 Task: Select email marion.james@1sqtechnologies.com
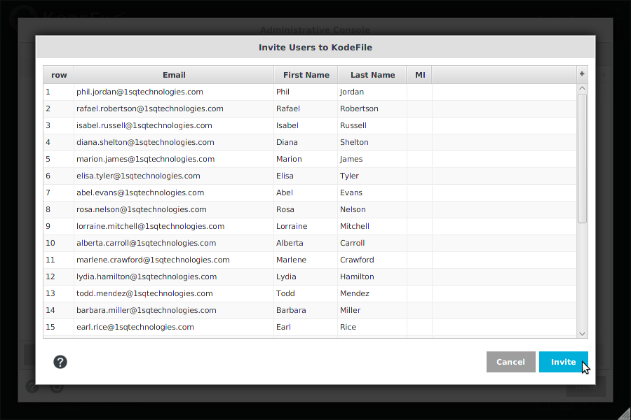174,159
